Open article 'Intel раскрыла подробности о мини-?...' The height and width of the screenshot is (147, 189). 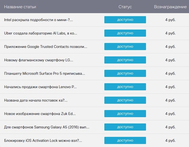[38, 20]
